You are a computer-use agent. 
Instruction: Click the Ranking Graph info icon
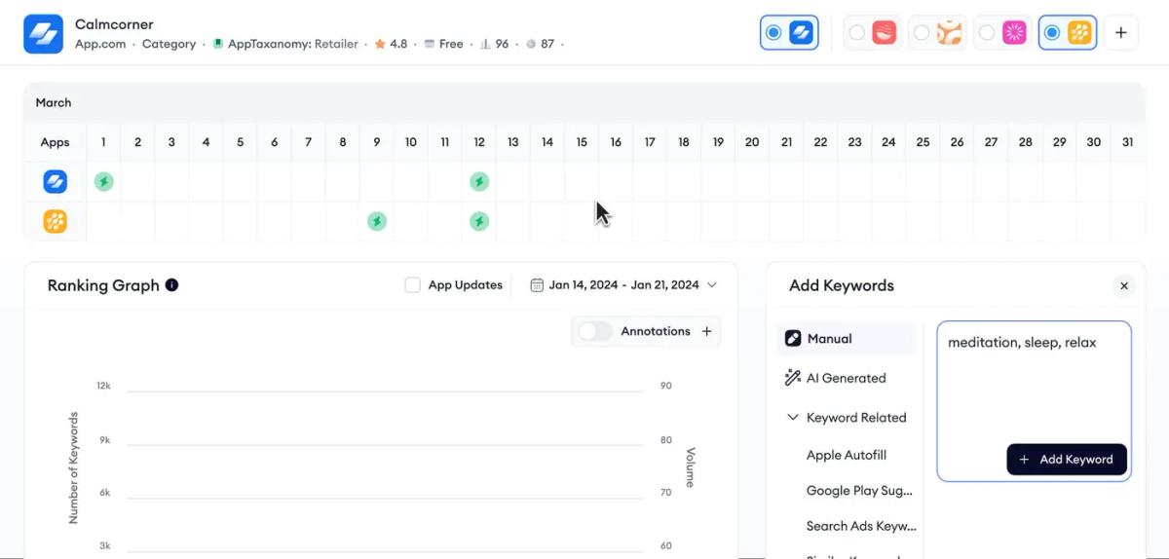[x=171, y=285]
